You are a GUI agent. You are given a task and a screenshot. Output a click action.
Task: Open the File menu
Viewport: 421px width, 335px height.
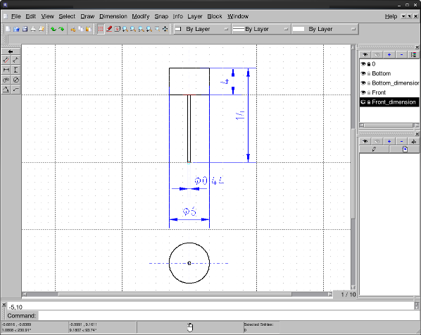pos(16,16)
